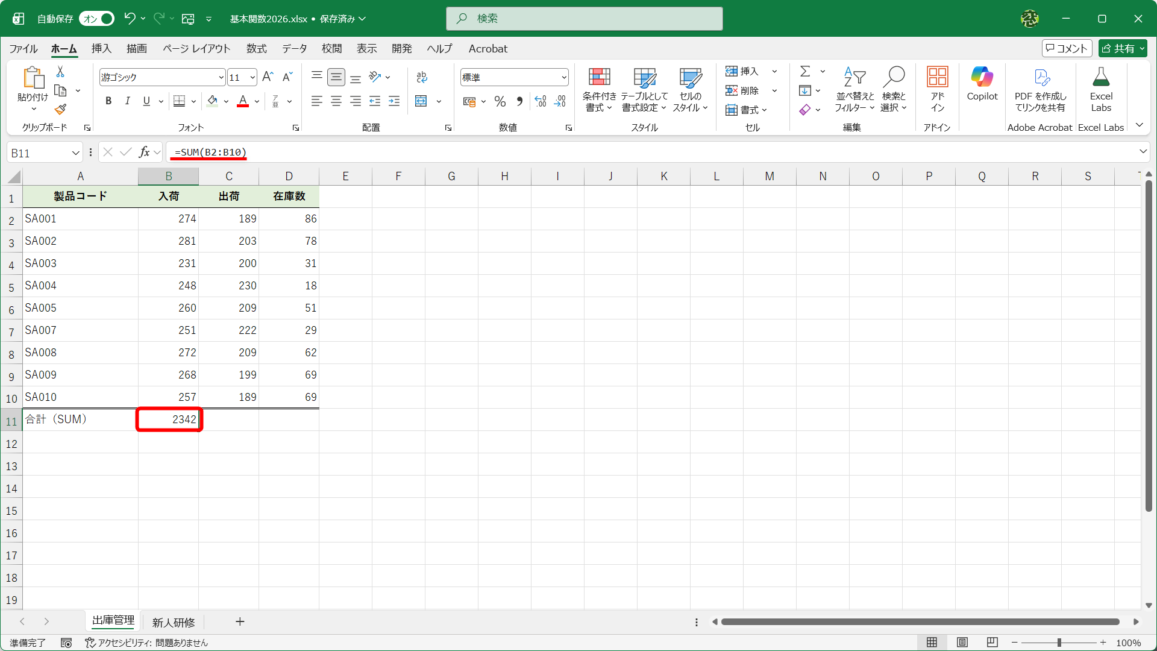
Task: Click the AutoSum sigma icon
Action: point(804,71)
